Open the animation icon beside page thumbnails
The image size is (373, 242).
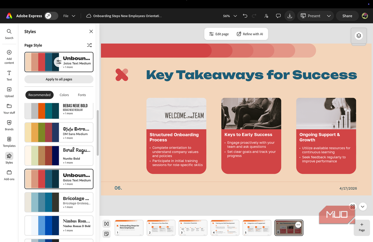(107, 224)
